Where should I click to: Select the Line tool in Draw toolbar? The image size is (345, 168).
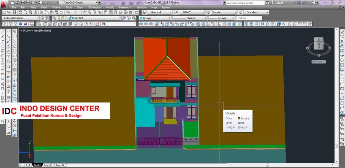click(x=3, y=32)
